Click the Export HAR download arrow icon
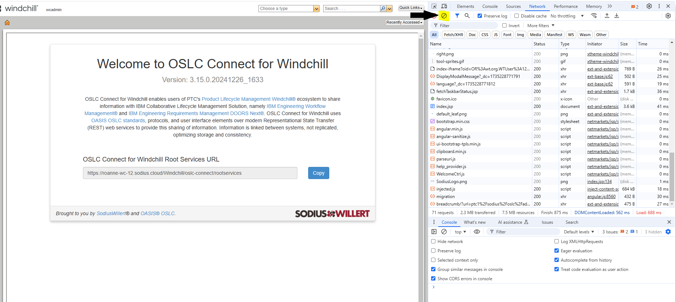 [x=617, y=16]
